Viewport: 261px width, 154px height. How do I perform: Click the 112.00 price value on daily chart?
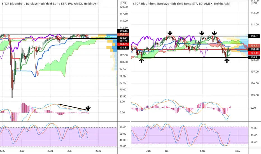point(255,13)
